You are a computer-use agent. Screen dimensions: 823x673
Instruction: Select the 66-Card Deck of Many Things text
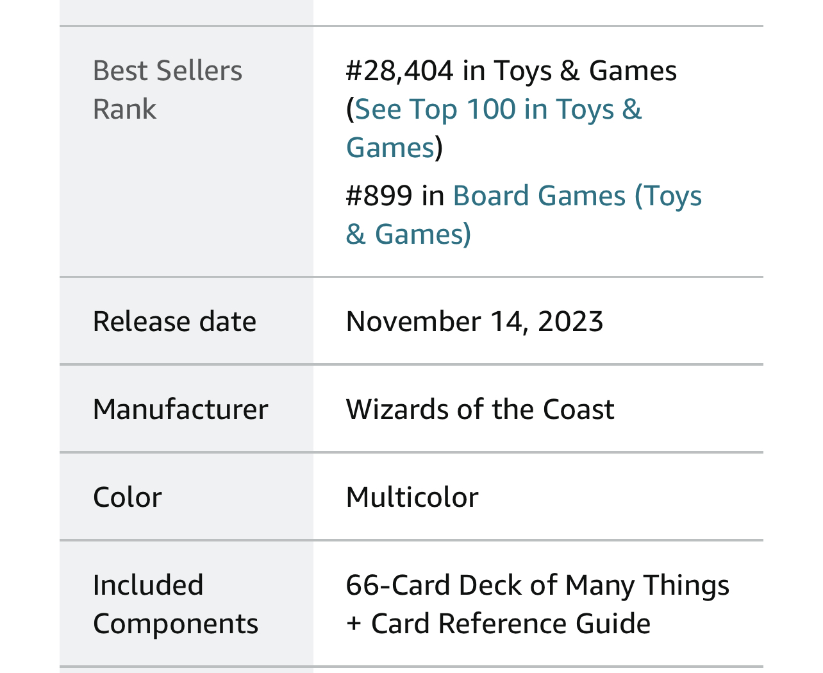point(537,585)
